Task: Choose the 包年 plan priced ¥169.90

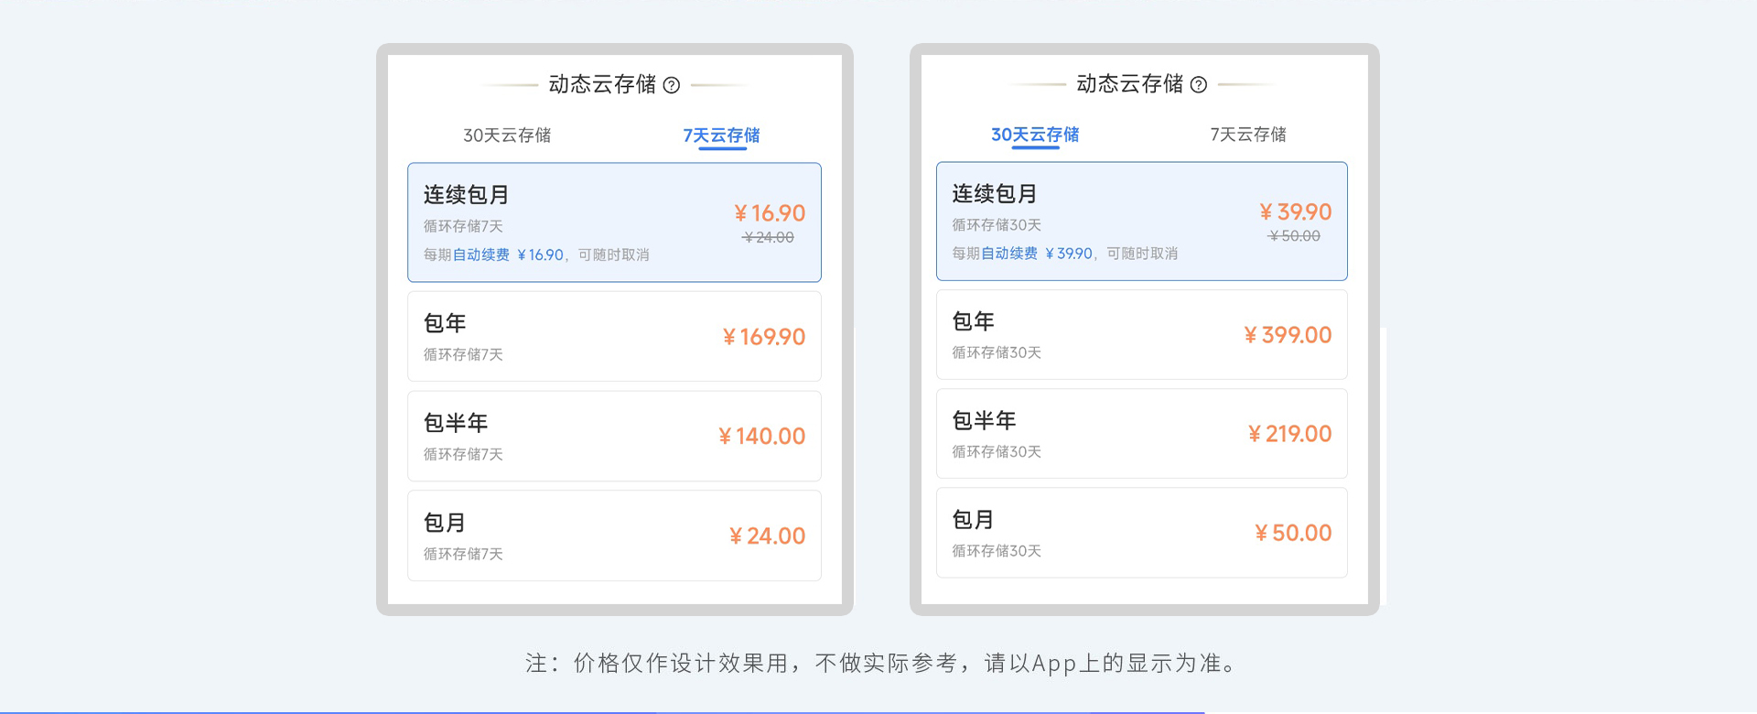Action: coord(614,336)
